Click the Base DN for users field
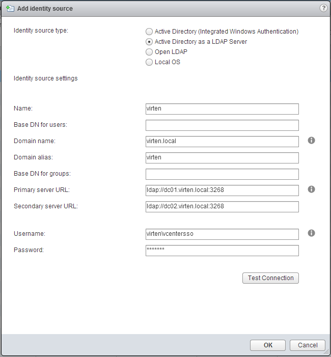The width and height of the screenshot is (331, 357). 222,125
